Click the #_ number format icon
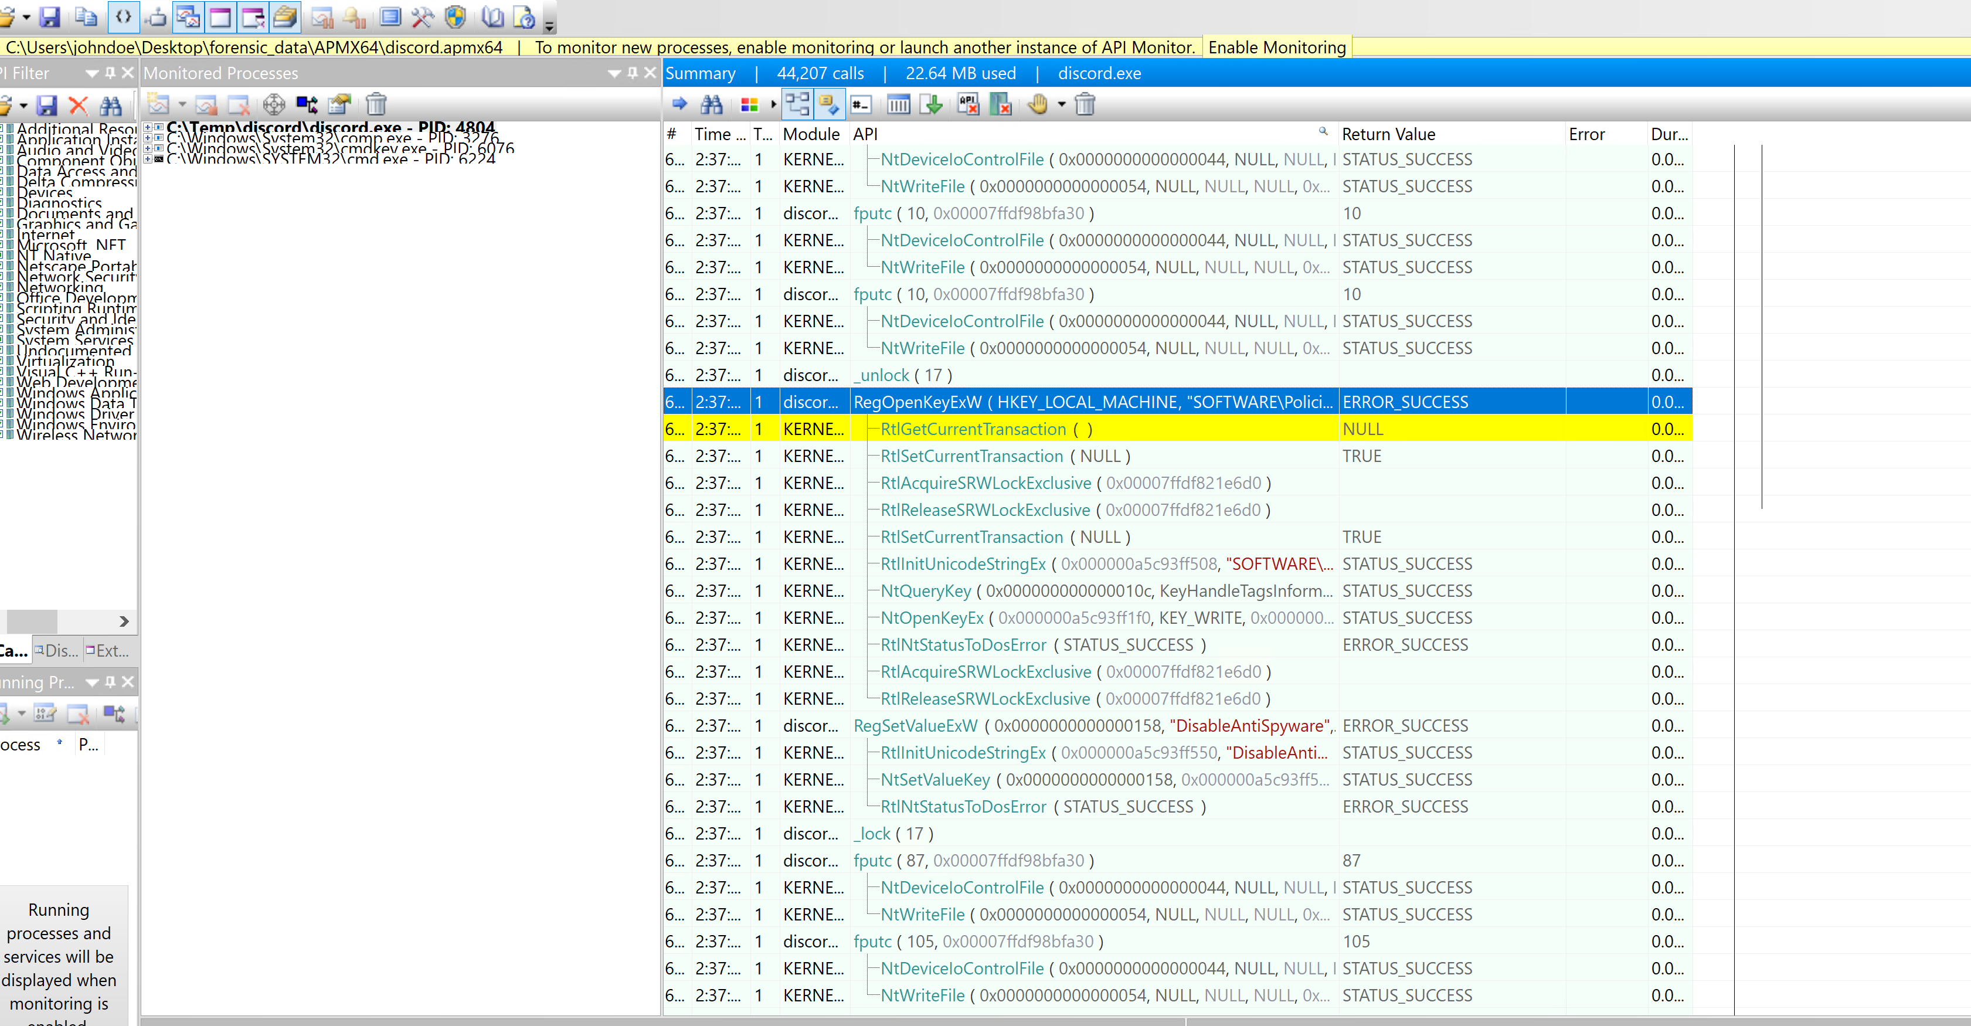1971x1026 pixels. (x=861, y=104)
